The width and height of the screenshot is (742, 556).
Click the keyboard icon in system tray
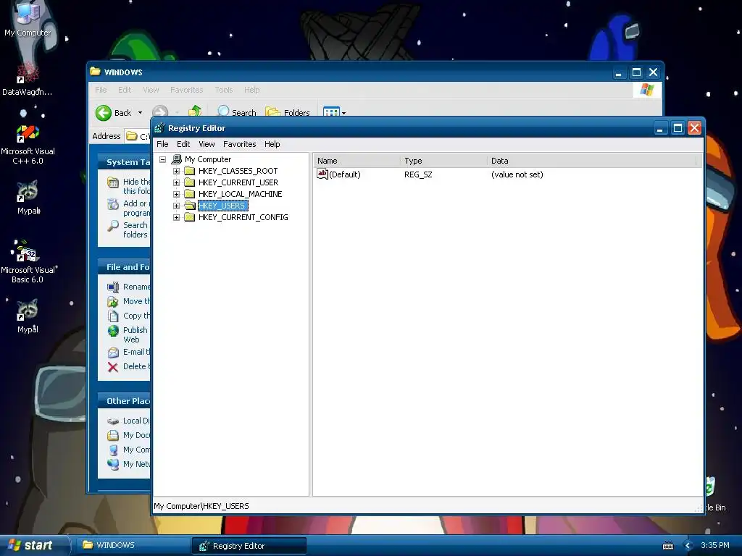pyautogui.click(x=668, y=546)
